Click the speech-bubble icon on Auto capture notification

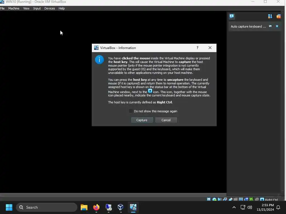(270, 26)
